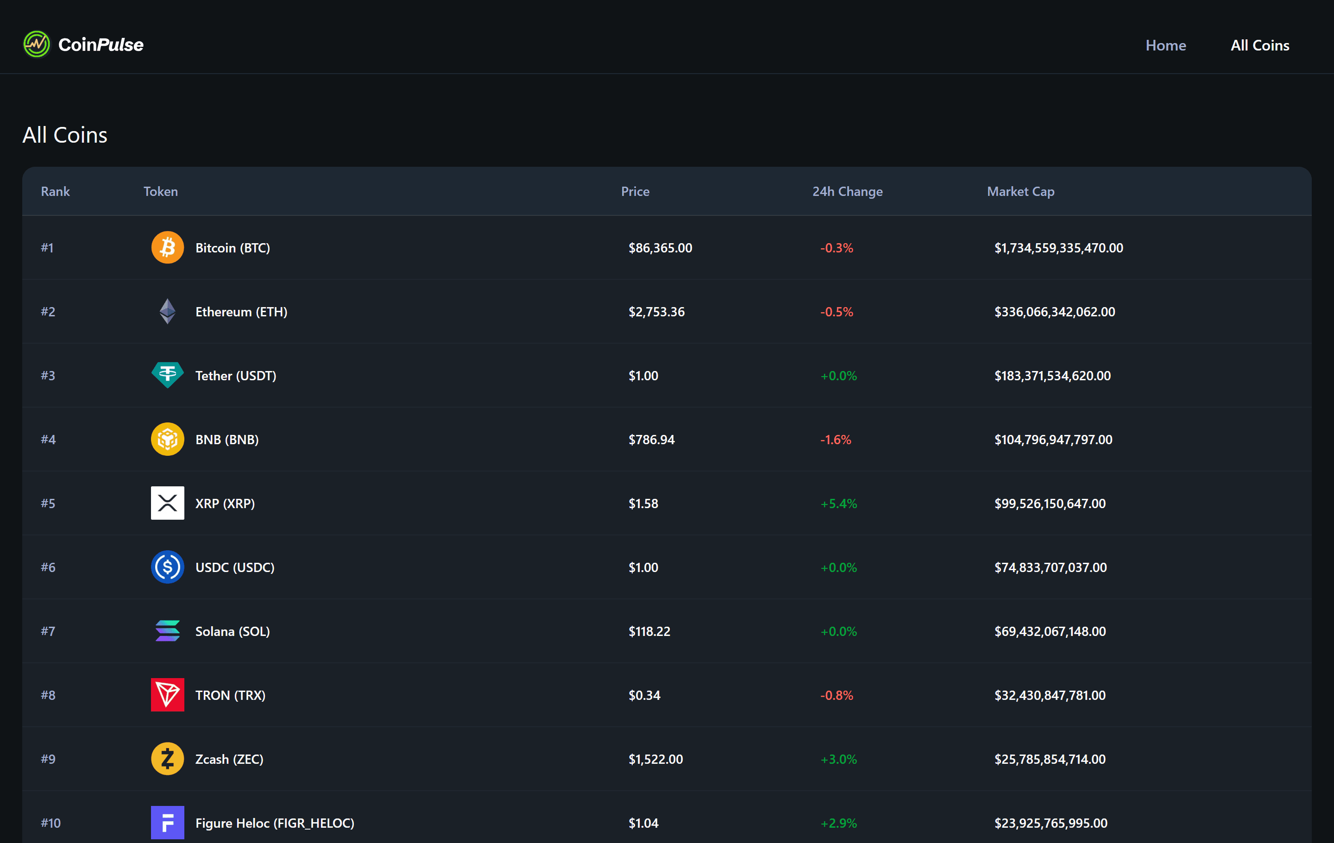Click USDC market cap $74,833,707,037.00
The image size is (1334, 843).
click(1051, 567)
